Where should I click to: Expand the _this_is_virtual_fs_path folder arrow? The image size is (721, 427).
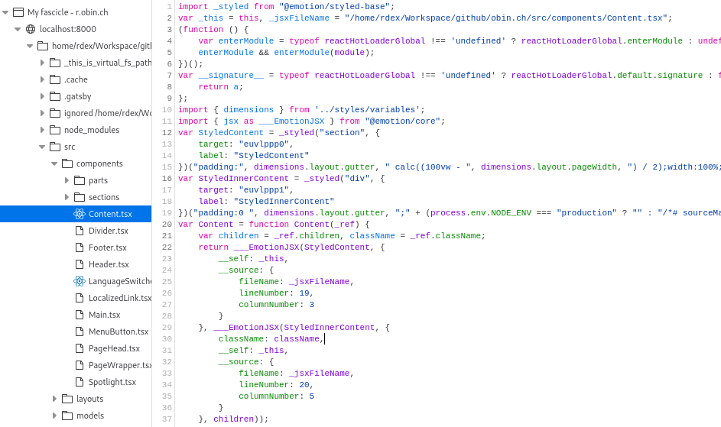coord(42,63)
